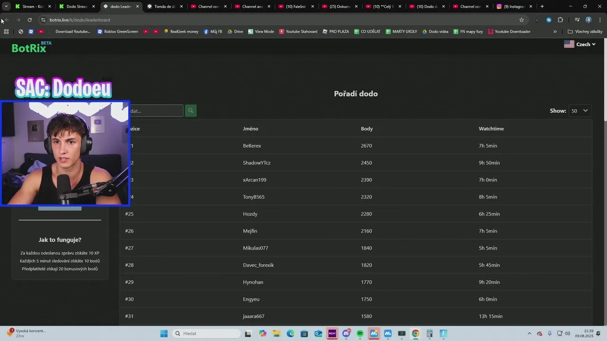Image resolution: width=607 pixels, height=341 pixels.
Task: Close the dodo Leaderboard tab
Action: (x=138, y=7)
